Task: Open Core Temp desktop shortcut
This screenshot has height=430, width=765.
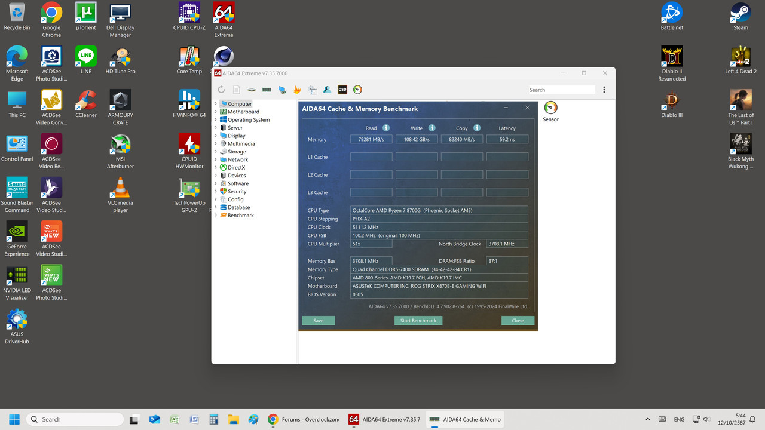Action: [189, 60]
